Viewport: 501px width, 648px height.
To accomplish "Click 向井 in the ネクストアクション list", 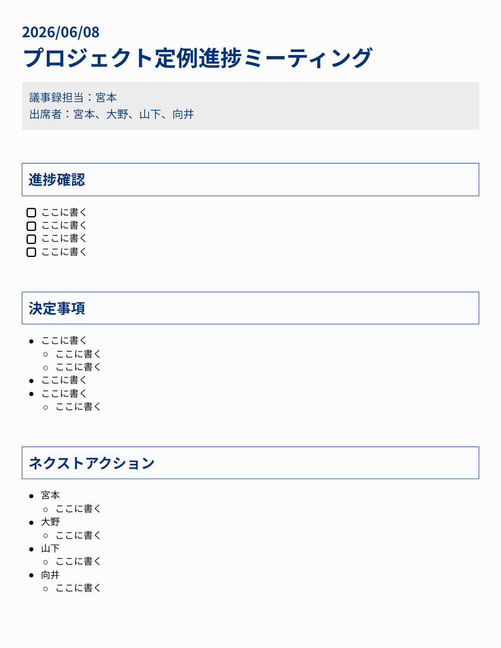I will click(50, 575).
